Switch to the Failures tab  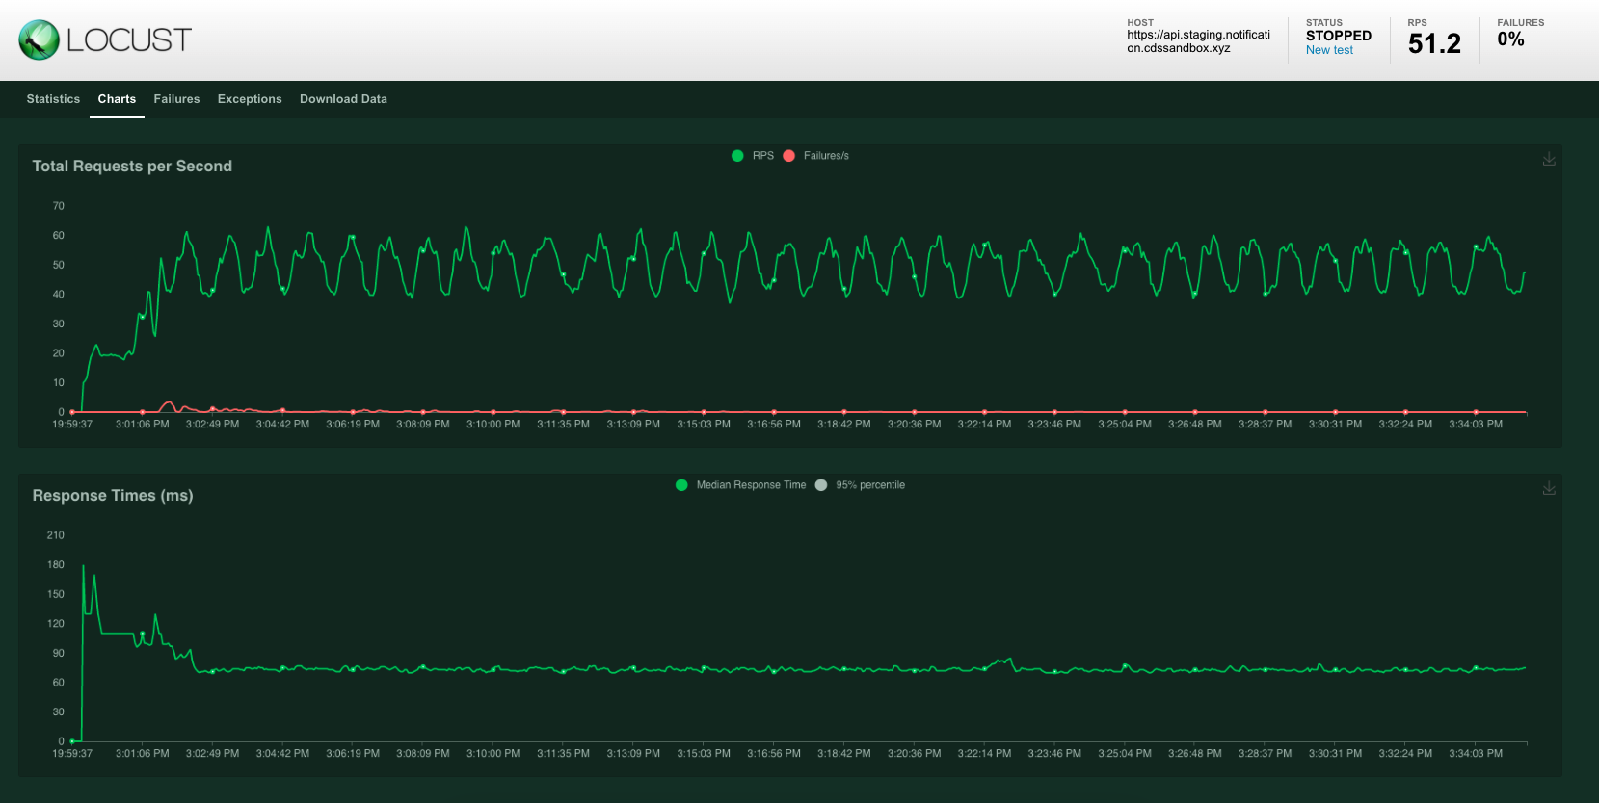(176, 99)
